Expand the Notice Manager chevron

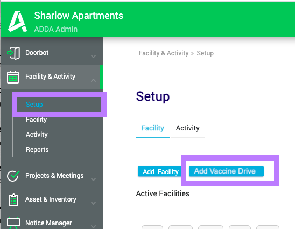point(93,226)
